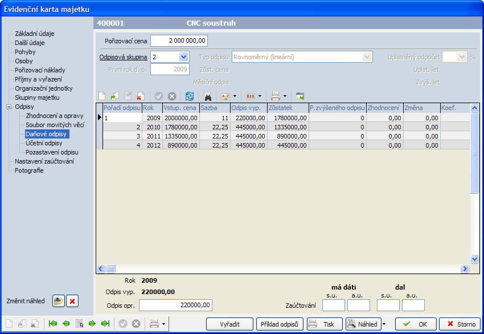Click the Pořizovací cena input field
Screen dimensions: 484x334
pos(179,41)
